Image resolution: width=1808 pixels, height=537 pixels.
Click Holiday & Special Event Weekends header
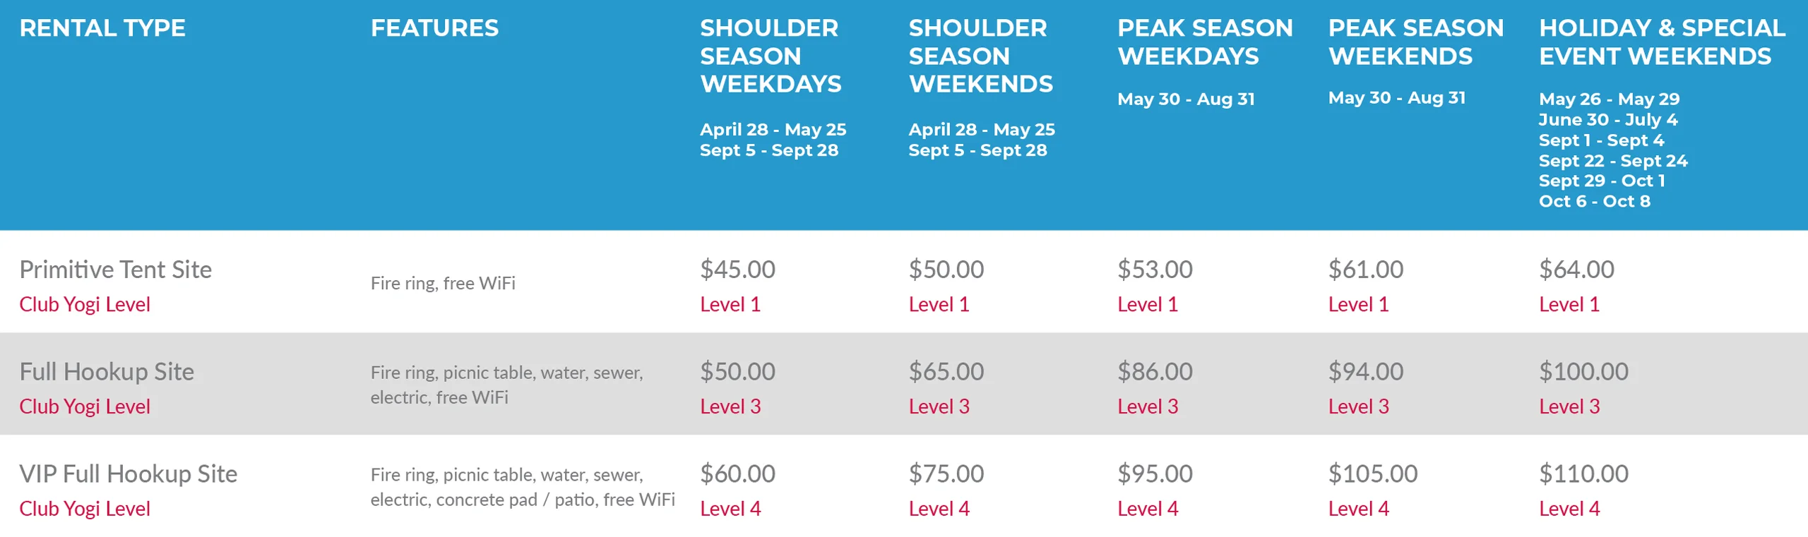1662,42
